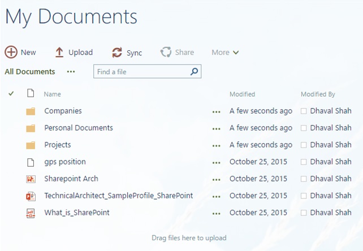This screenshot has height=251, width=363.
Task: Sort by the Name column header
Action: tap(52, 94)
